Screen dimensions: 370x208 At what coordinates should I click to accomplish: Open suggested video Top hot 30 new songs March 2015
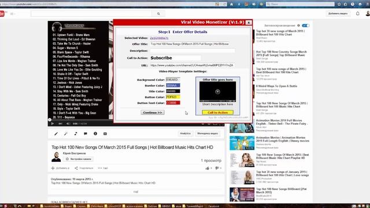click(281, 33)
